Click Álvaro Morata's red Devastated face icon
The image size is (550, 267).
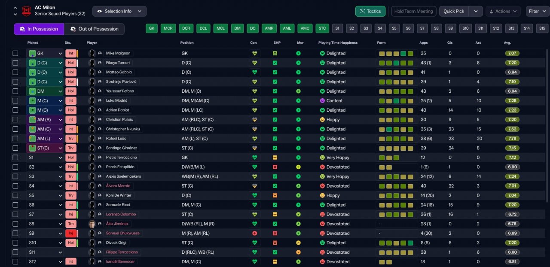[322, 186]
